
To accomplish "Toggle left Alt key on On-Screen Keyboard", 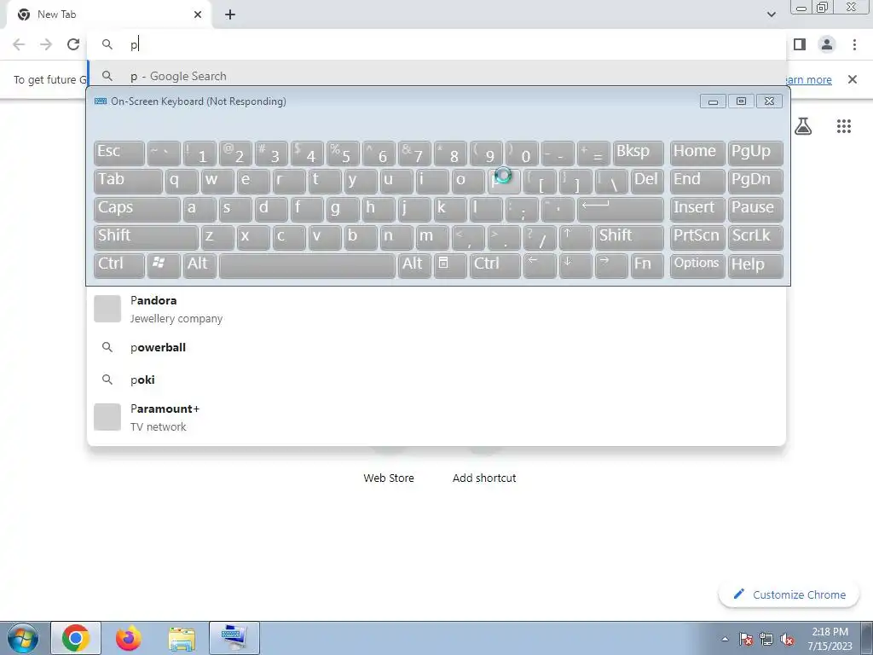I will point(199,265).
